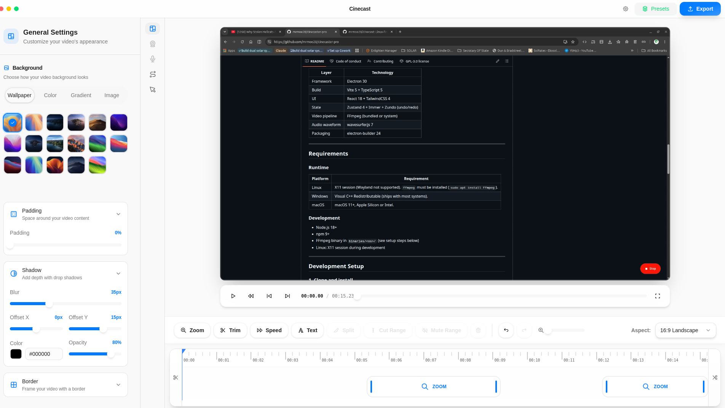
Task: Click the Mute Range button
Action: click(x=441, y=330)
